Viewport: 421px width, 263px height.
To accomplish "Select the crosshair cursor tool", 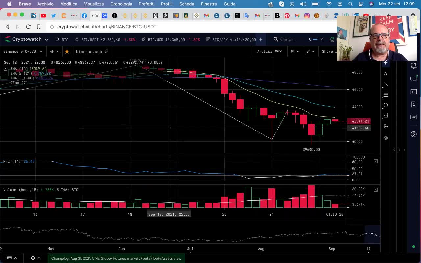I will point(385,63).
